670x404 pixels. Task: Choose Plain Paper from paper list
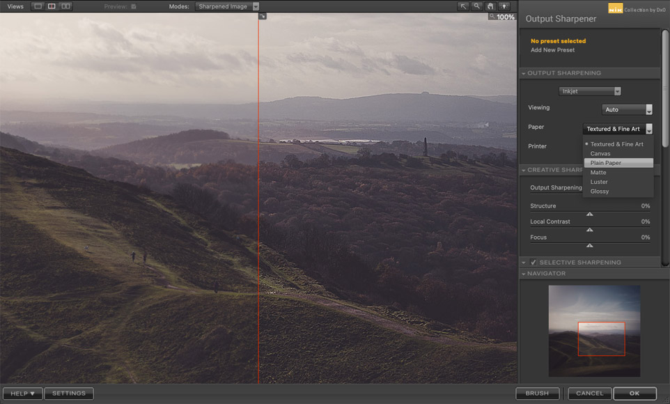pyautogui.click(x=606, y=163)
